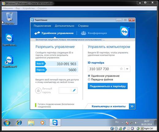Click the VirtualBox mouse integration status icon

pyautogui.click(x=138, y=129)
